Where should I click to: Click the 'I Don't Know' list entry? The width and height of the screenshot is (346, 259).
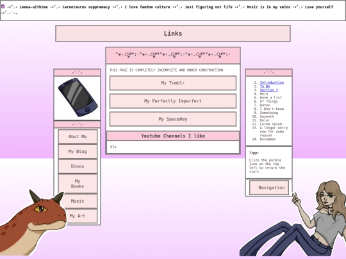coord(272,109)
